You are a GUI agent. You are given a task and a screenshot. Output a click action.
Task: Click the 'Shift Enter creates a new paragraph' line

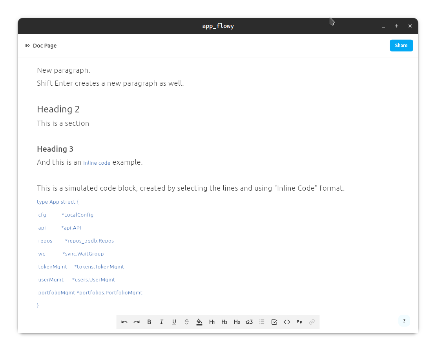click(110, 83)
